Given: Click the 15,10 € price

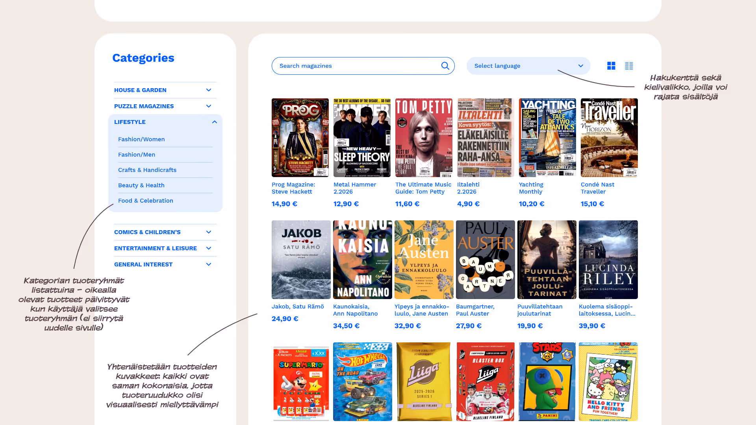Looking at the screenshot, I should tap(592, 204).
